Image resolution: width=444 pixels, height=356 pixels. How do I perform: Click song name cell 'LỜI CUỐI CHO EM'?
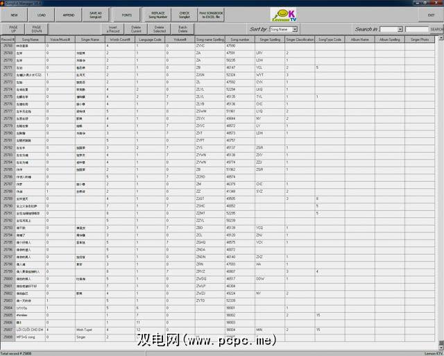29,330
